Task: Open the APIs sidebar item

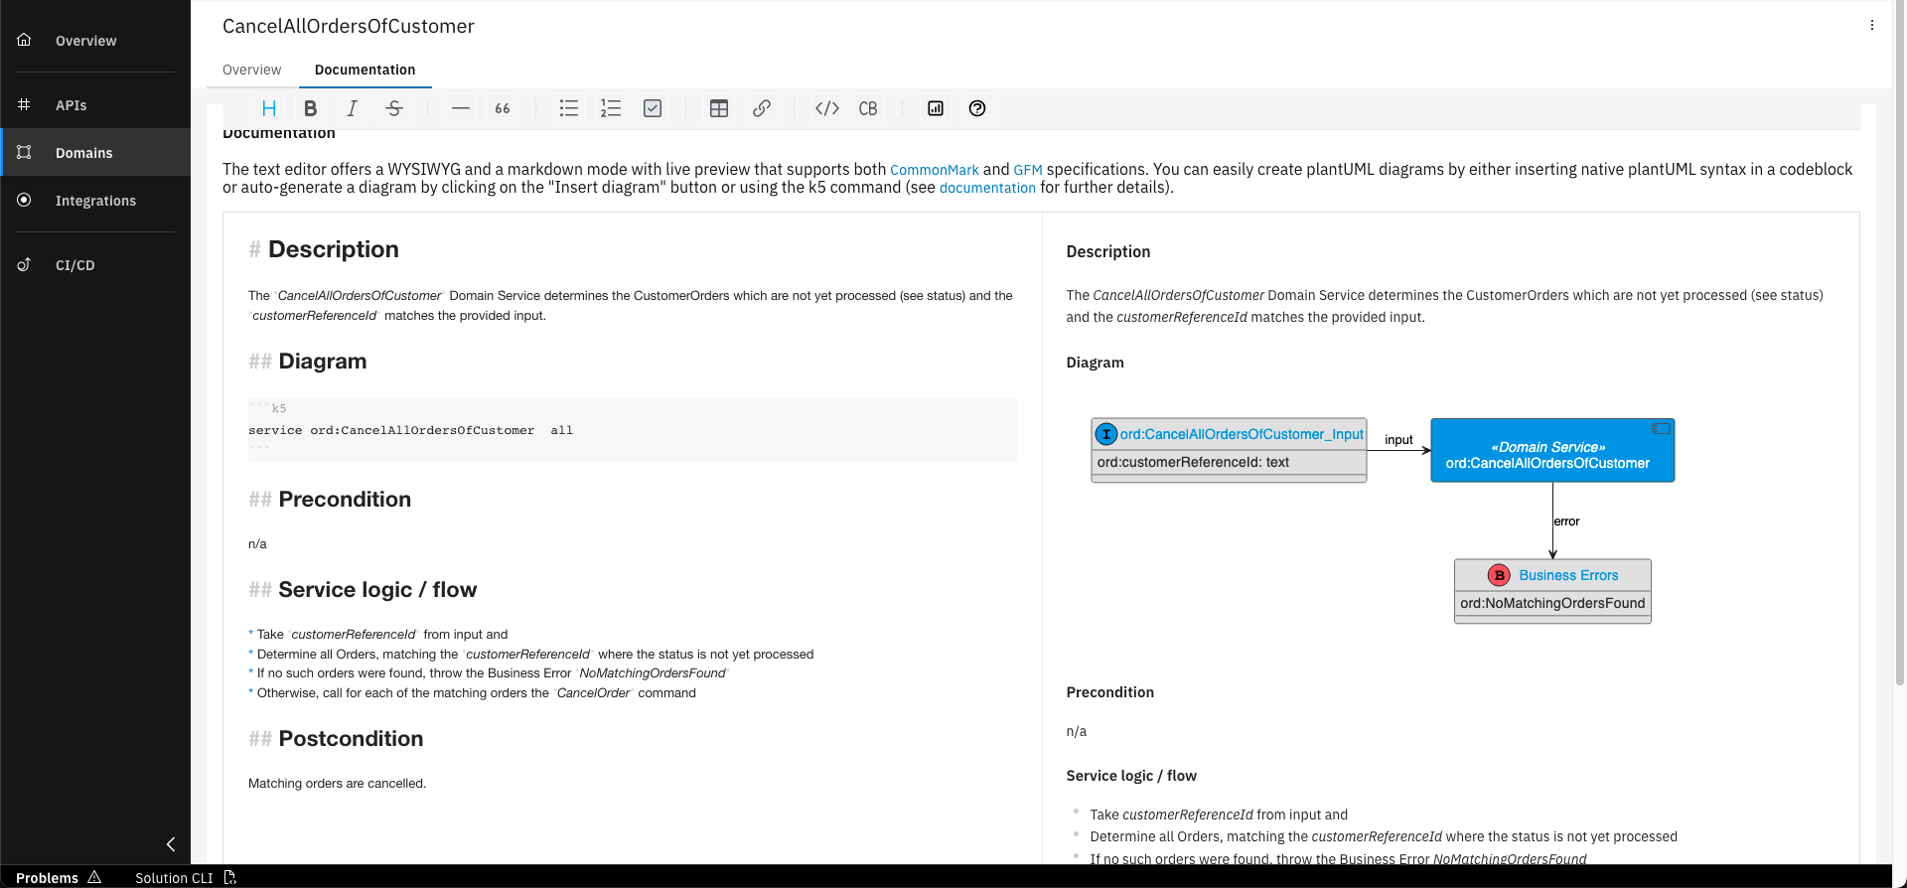Action: [x=95, y=105]
